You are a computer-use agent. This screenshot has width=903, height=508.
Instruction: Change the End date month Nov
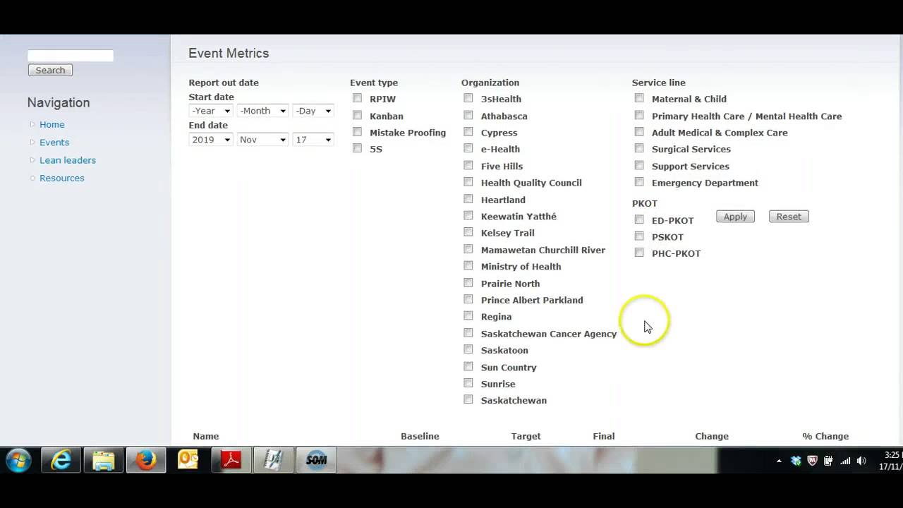point(262,140)
